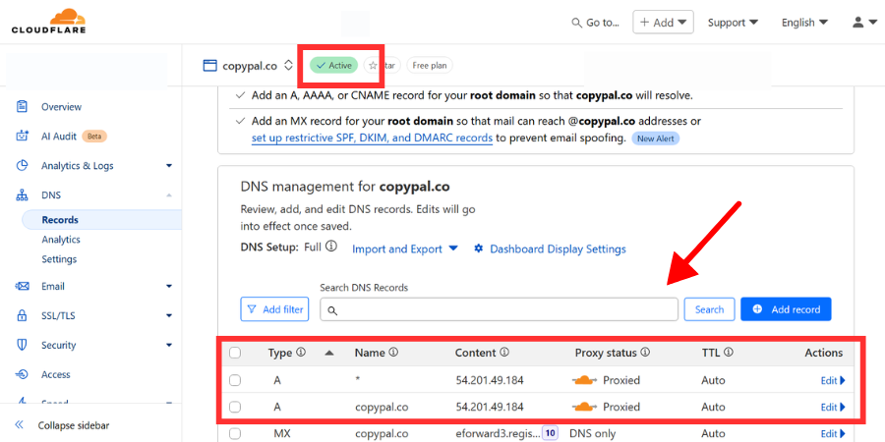Open the Go to search
Viewport: 885px width, 442px height.
coord(596,23)
